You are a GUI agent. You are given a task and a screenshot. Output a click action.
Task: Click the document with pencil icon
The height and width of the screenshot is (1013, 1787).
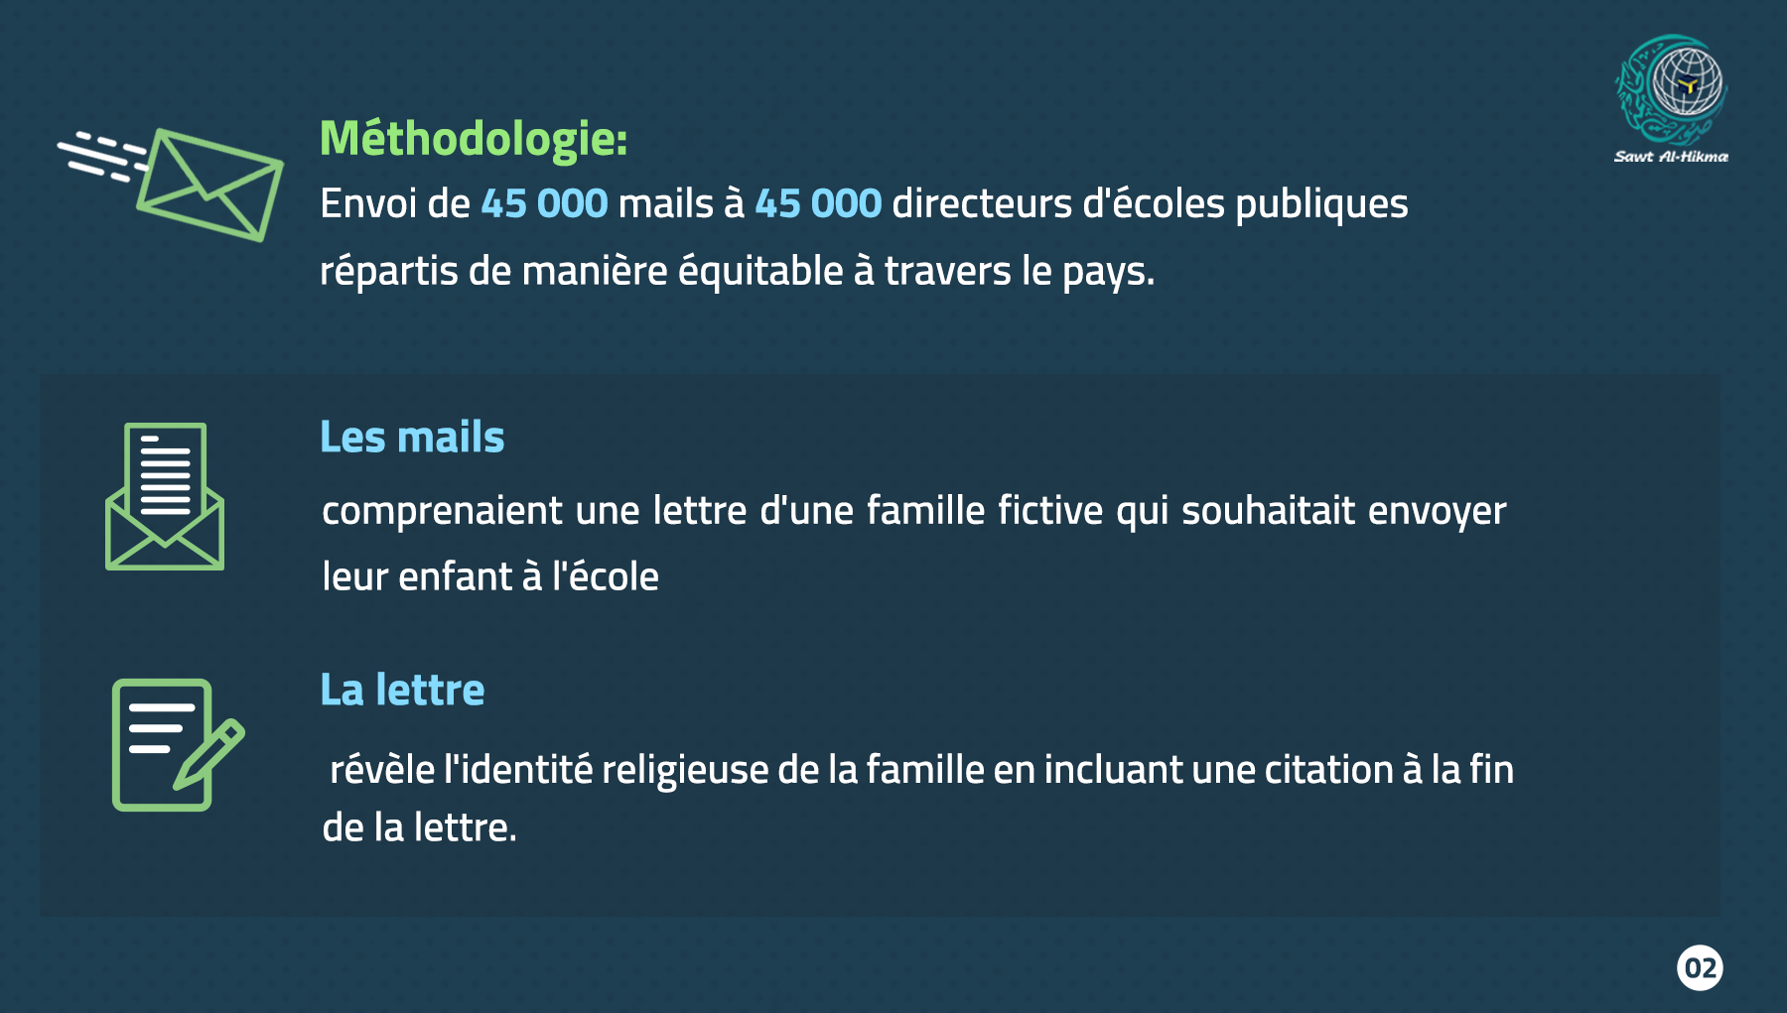[x=178, y=744]
